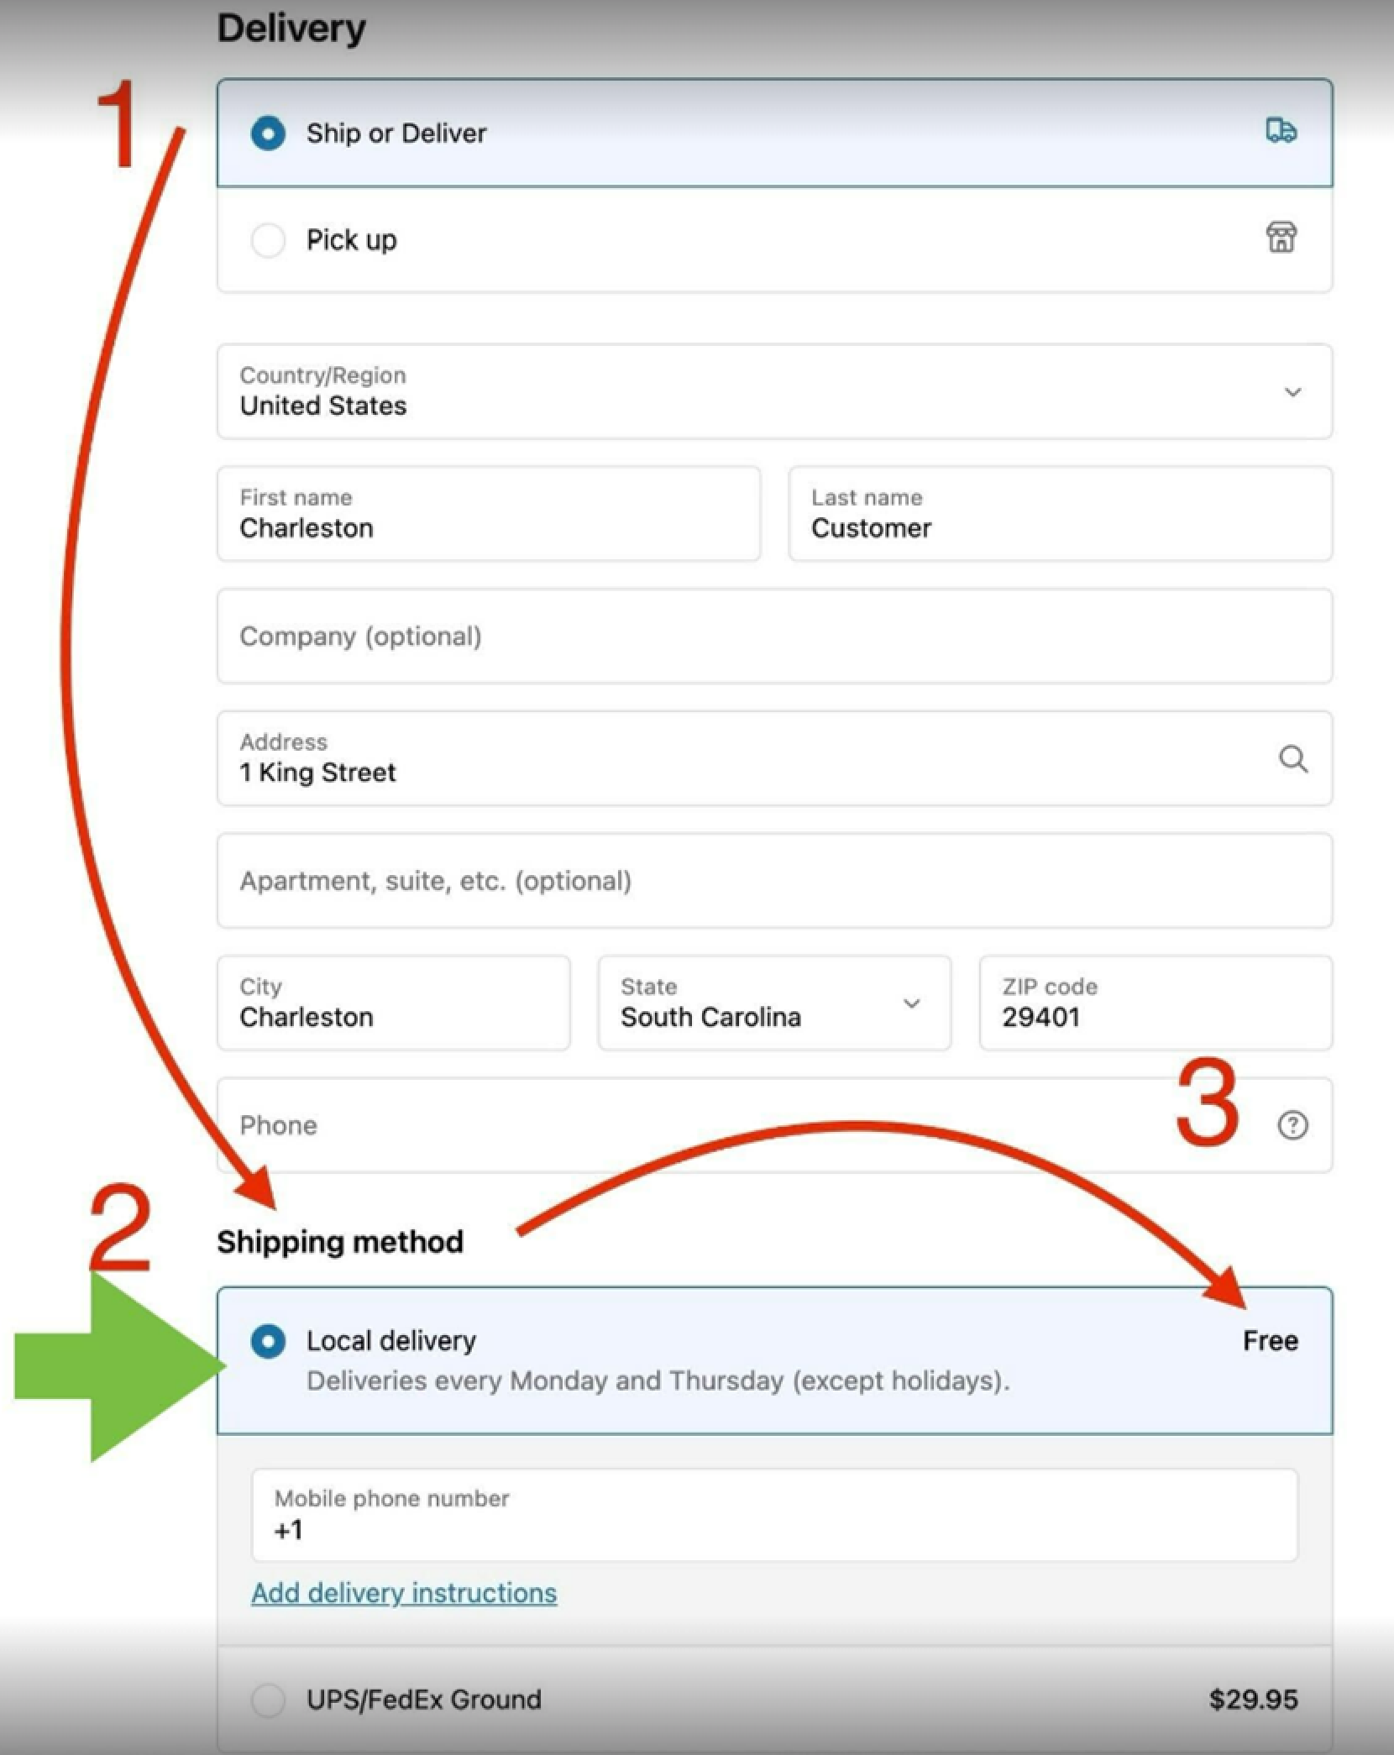Open the Country/Region dropdown
1394x1755 pixels.
[773, 392]
